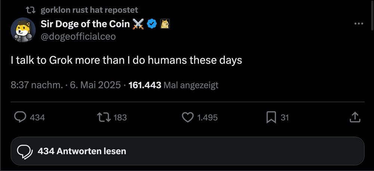Open the Sir Doge of the Coin profile name
Screen dimensions: 374x171
point(85,24)
